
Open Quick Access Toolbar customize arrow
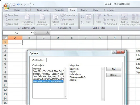[33, 5]
